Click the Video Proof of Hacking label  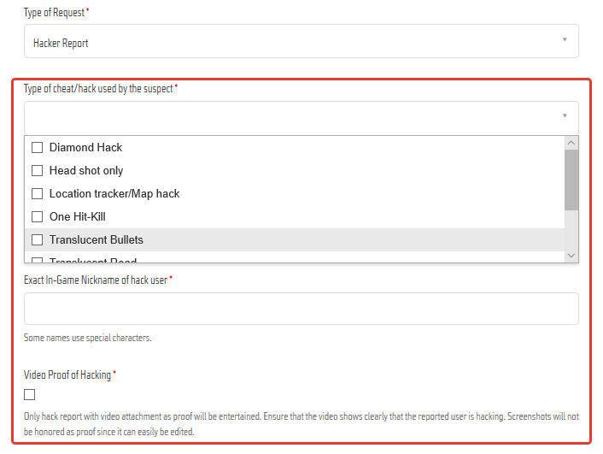[67, 375]
